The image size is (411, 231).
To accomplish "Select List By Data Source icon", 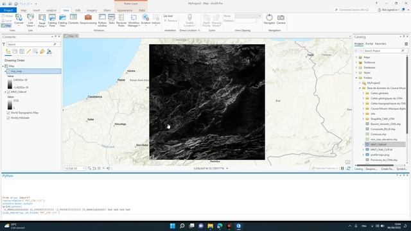I will pos(15,51).
